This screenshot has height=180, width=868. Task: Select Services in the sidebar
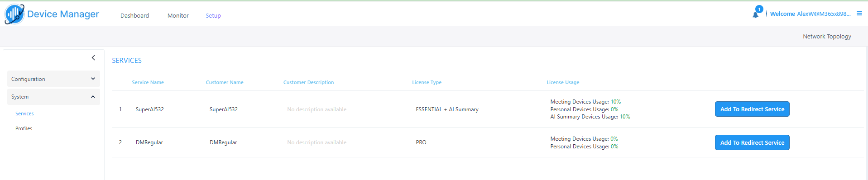(x=24, y=114)
